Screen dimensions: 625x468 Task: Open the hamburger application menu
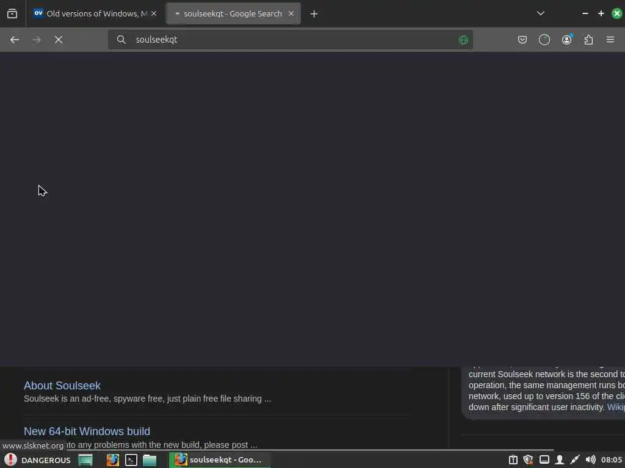click(x=610, y=40)
